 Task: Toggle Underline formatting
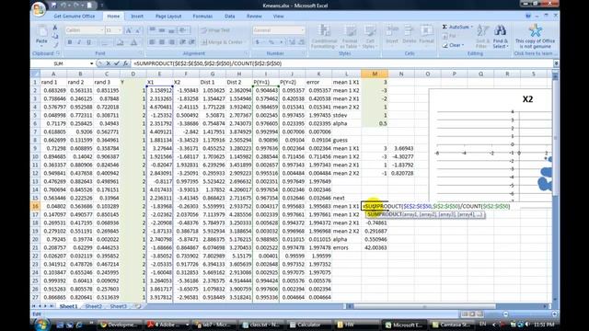pyautogui.click(x=88, y=42)
